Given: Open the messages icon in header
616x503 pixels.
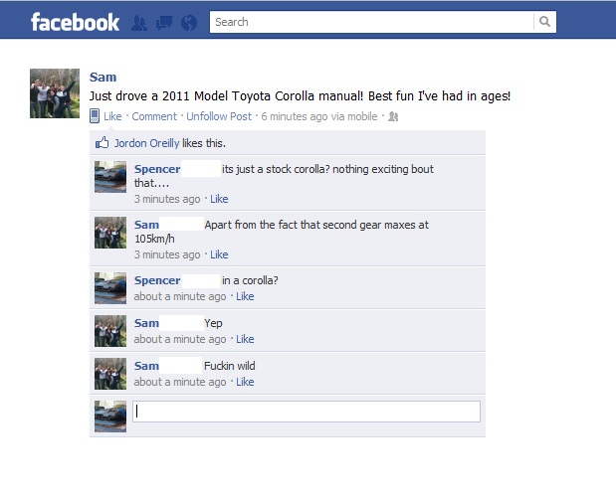Looking at the screenshot, I should pyautogui.click(x=164, y=23).
